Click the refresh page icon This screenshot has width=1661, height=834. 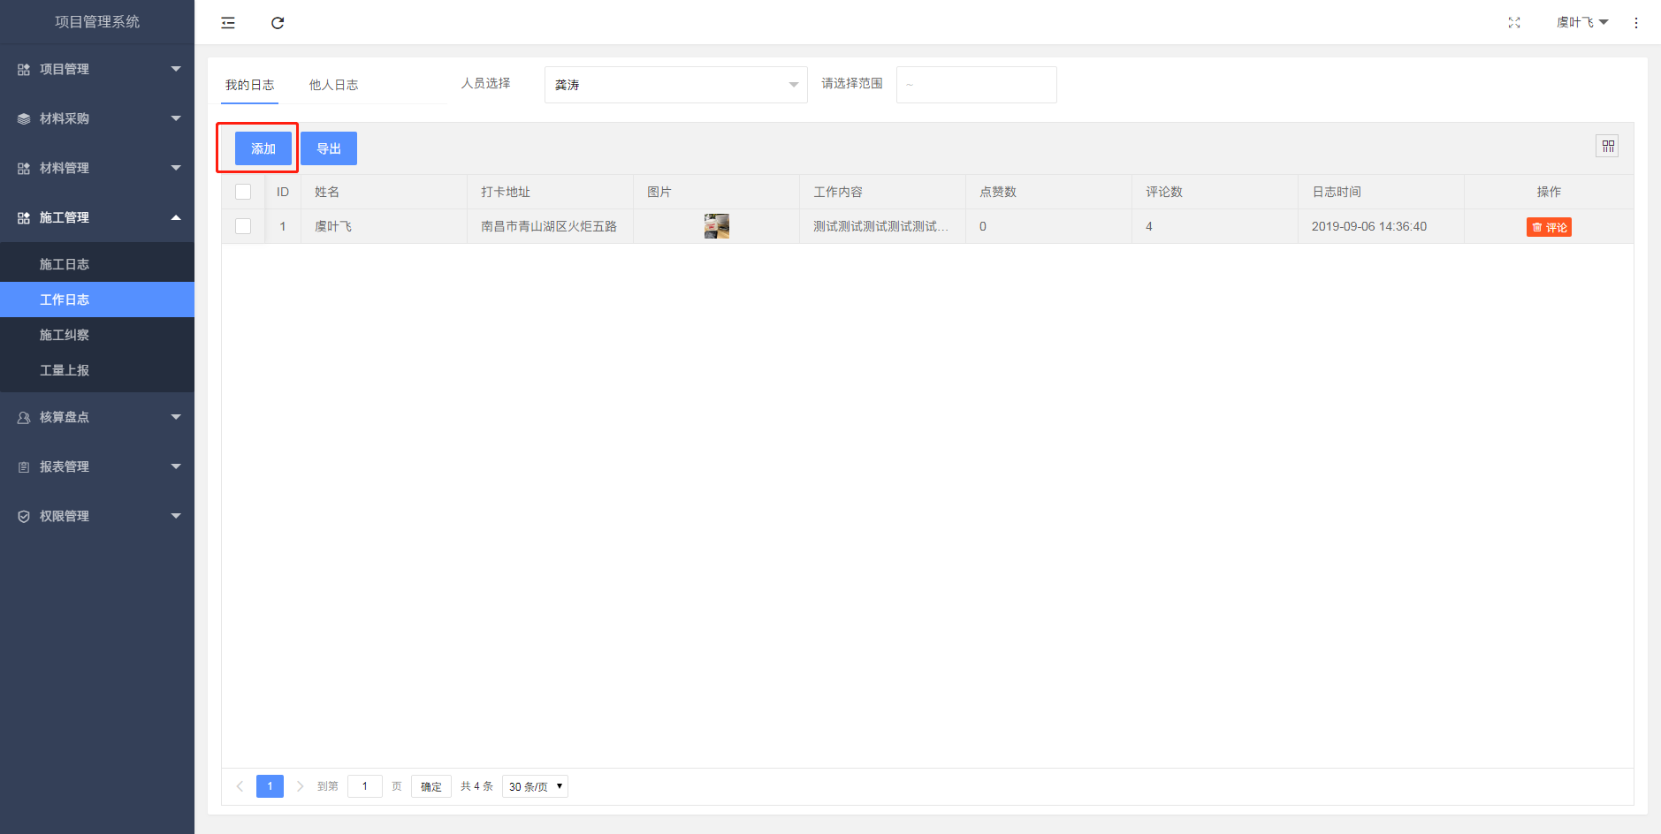[x=278, y=23]
